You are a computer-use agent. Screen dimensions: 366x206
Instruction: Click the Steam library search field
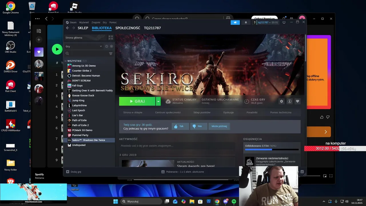(89, 54)
